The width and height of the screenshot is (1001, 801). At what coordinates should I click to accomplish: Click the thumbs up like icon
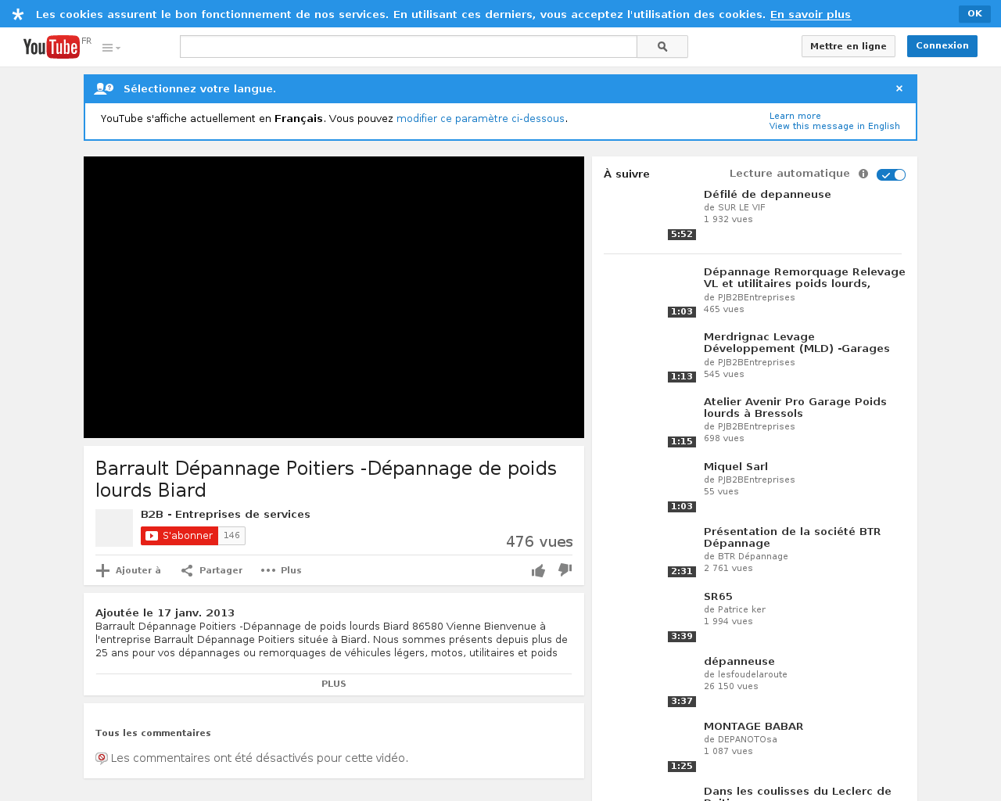pyautogui.click(x=538, y=571)
